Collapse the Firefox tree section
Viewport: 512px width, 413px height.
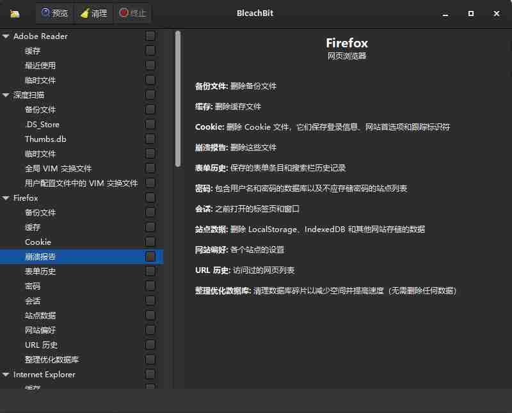tap(6, 198)
